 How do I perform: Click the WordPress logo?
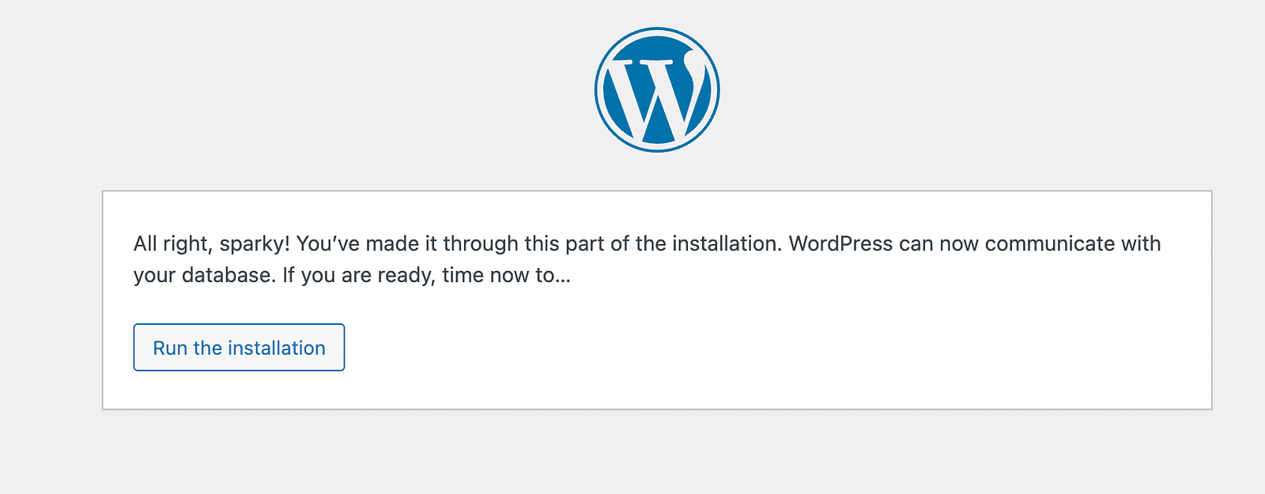[657, 90]
